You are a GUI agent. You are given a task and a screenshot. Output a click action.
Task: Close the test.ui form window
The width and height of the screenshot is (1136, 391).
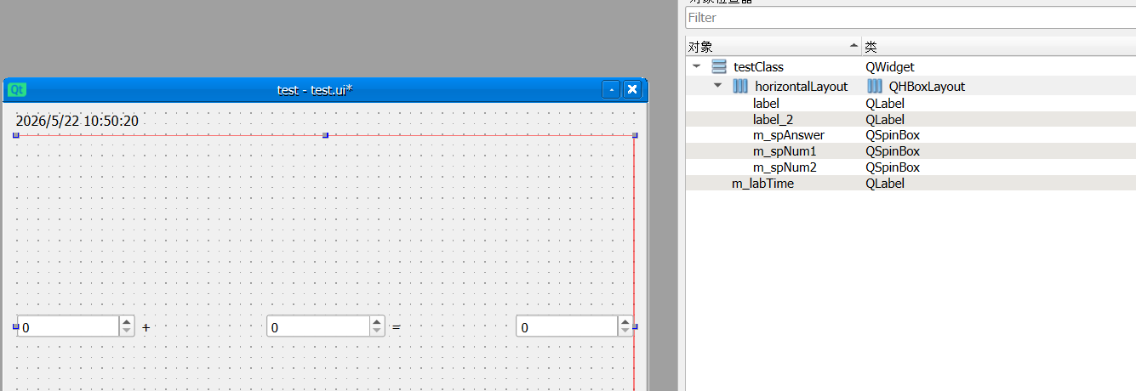pyautogui.click(x=632, y=89)
